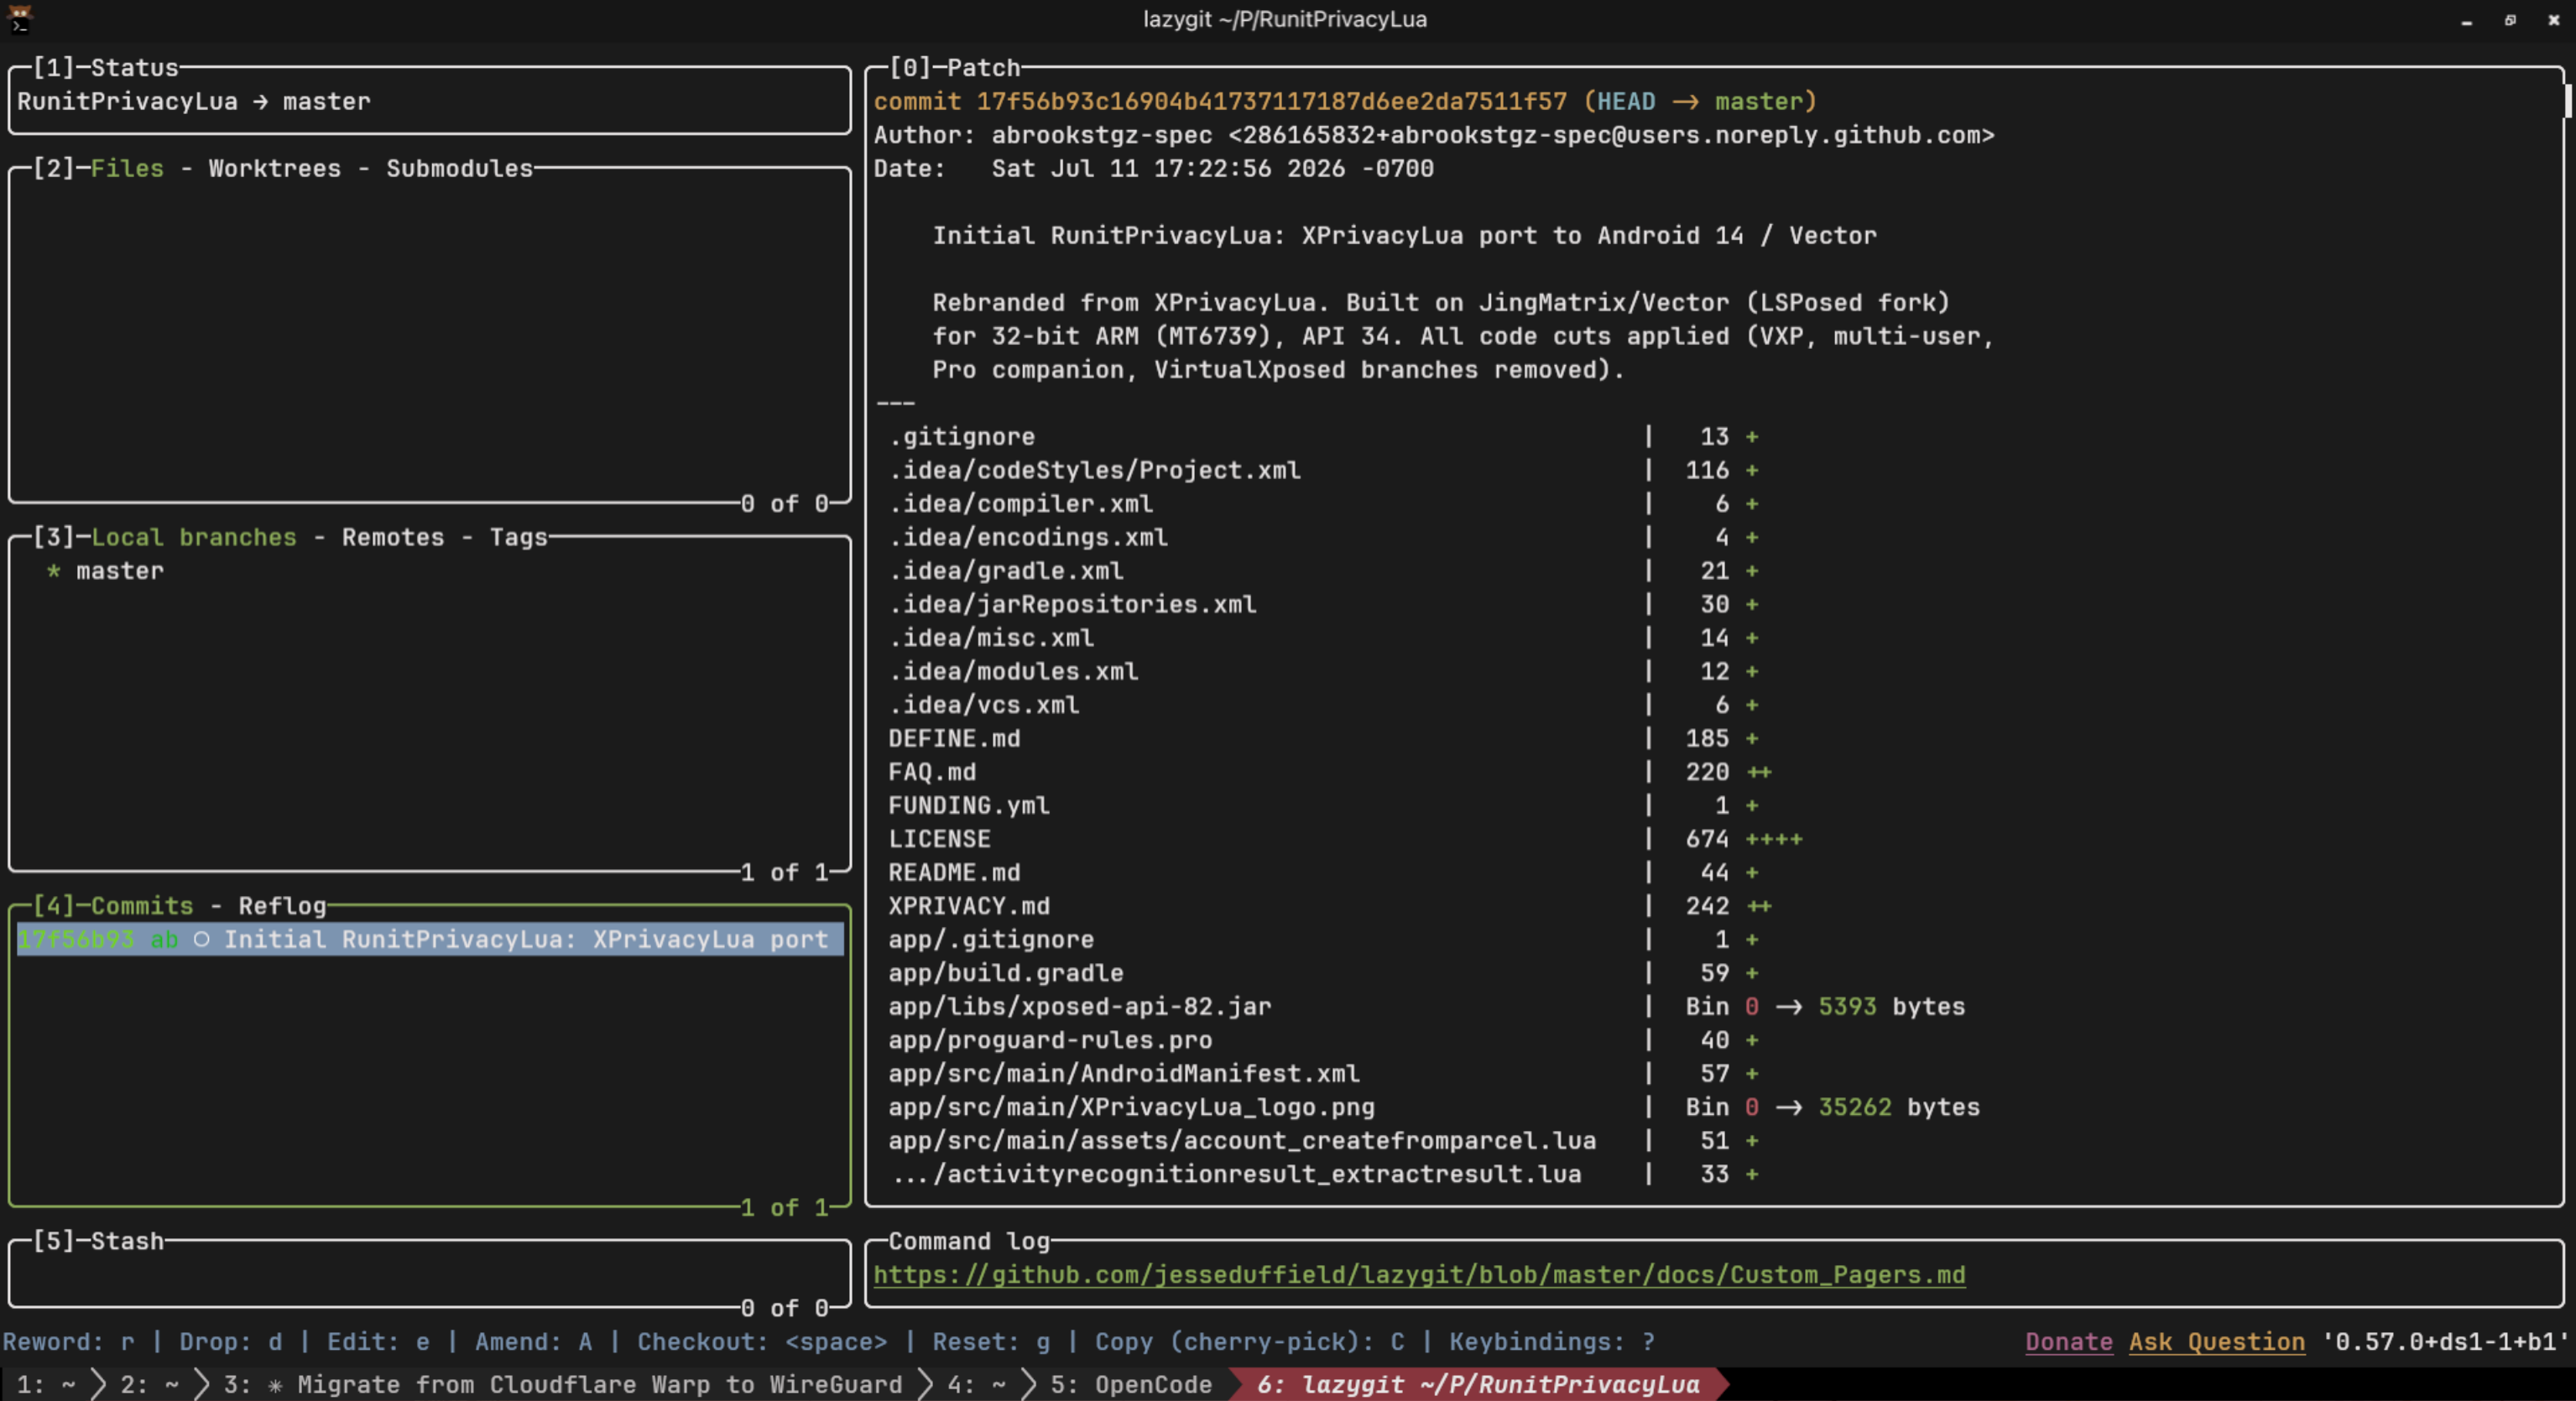
Task: Click the version string '0.57.0+ds1-1+b1'
Action: (x=2445, y=1342)
